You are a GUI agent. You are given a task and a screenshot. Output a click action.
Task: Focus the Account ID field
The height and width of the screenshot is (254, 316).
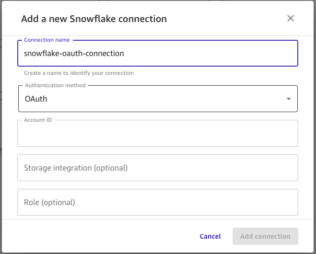point(157,134)
